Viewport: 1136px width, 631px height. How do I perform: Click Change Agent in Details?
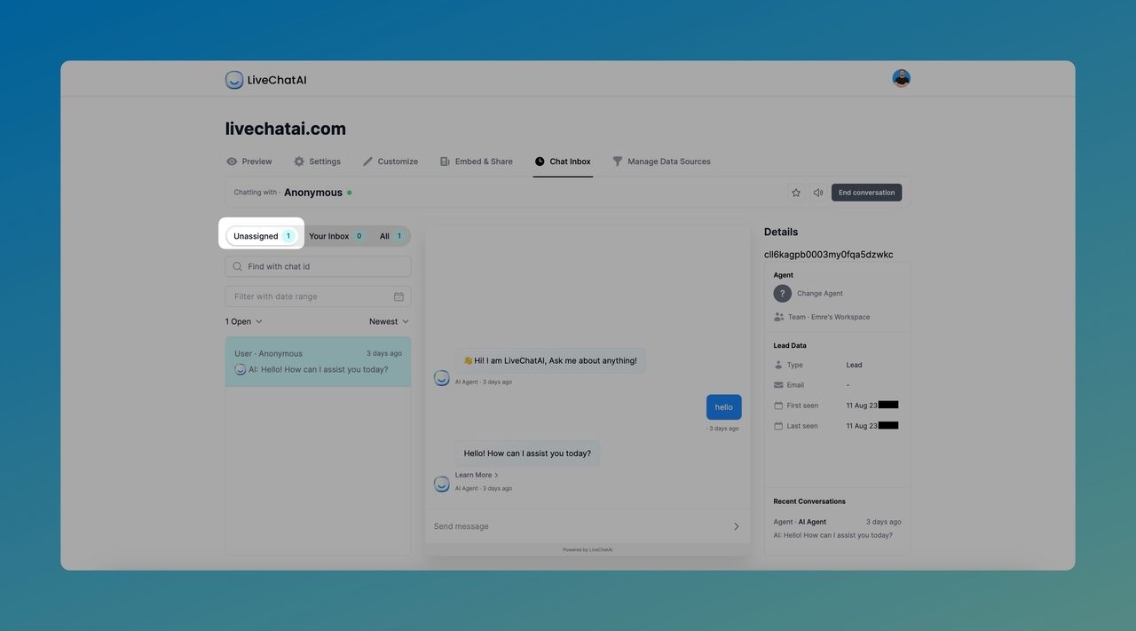coord(820,294)
